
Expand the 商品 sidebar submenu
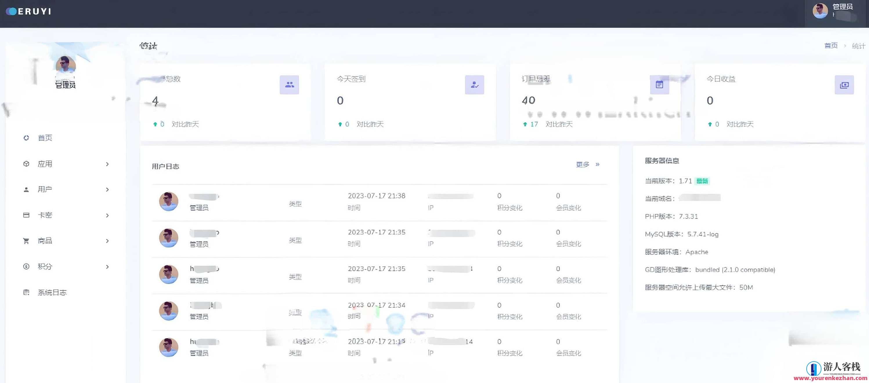pos(107,241)
